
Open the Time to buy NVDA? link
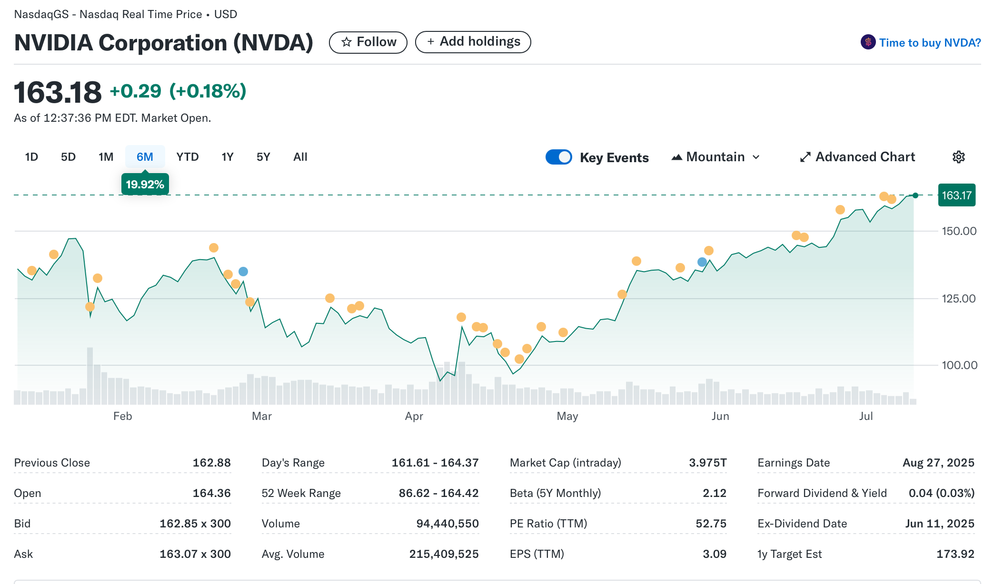pos(929,43)
